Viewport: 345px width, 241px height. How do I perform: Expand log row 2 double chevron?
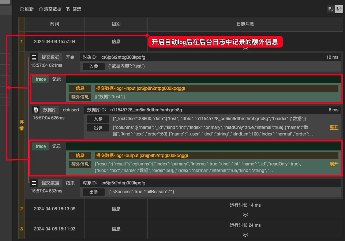click(245, 215)
